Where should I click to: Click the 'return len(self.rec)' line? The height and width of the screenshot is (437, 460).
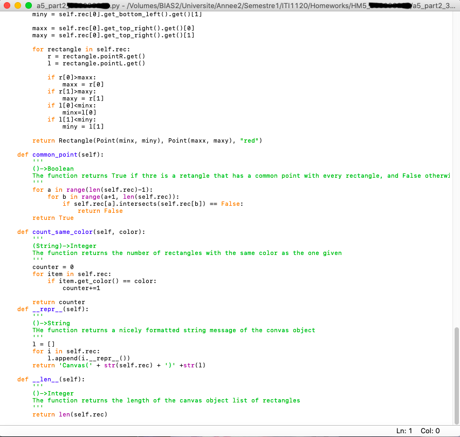(70, 414)
